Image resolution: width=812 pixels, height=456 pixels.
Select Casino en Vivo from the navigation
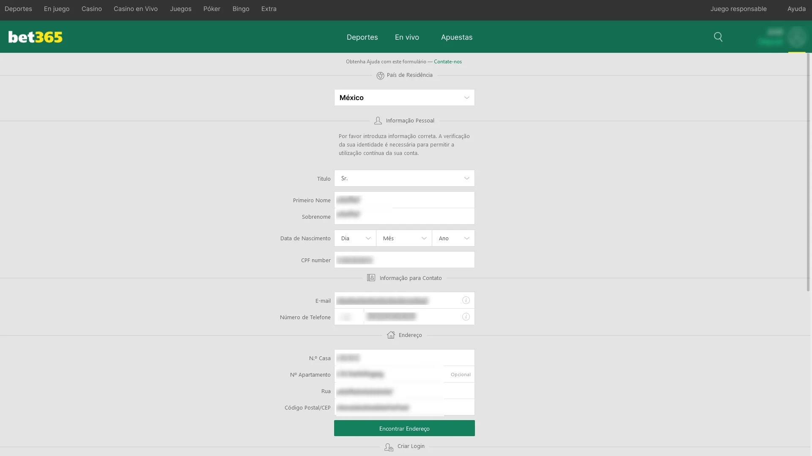click(x=135, y=8)
